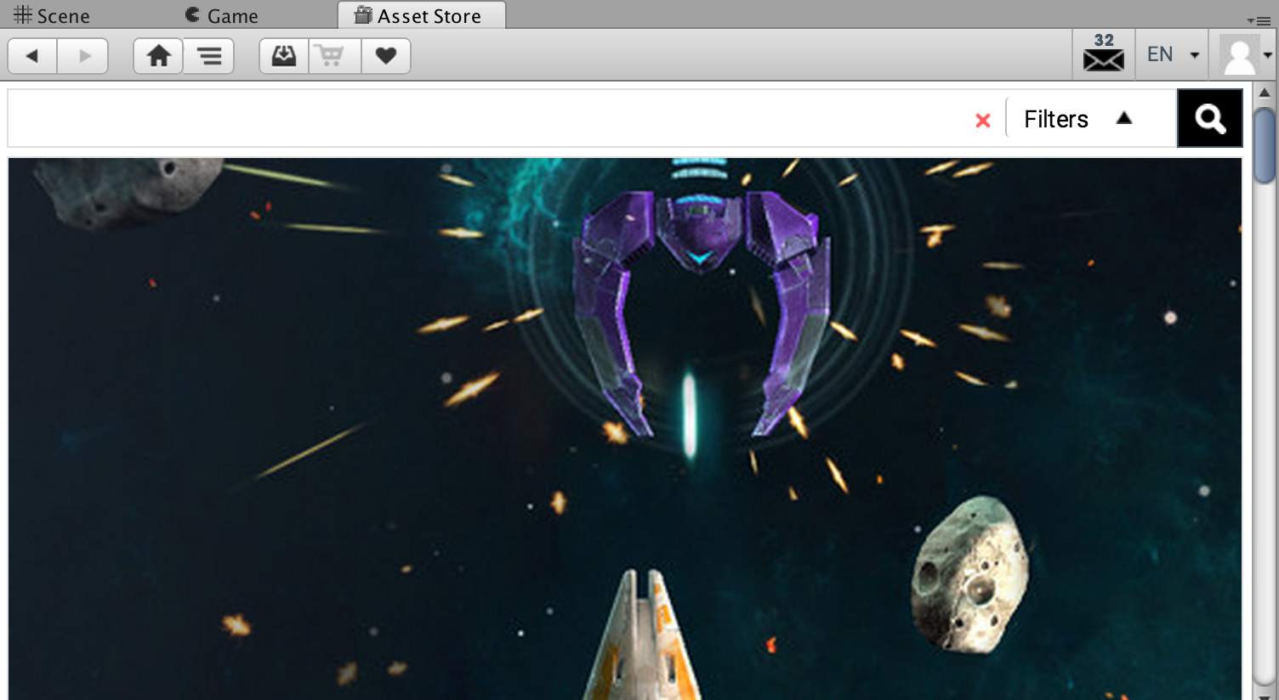Select the Asset Store tab
This screenshot has width=1279, height=700.
[x=421, y=15]
